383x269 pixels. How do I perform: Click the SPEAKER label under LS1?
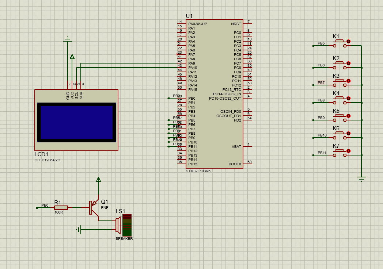tap(124, 238)
